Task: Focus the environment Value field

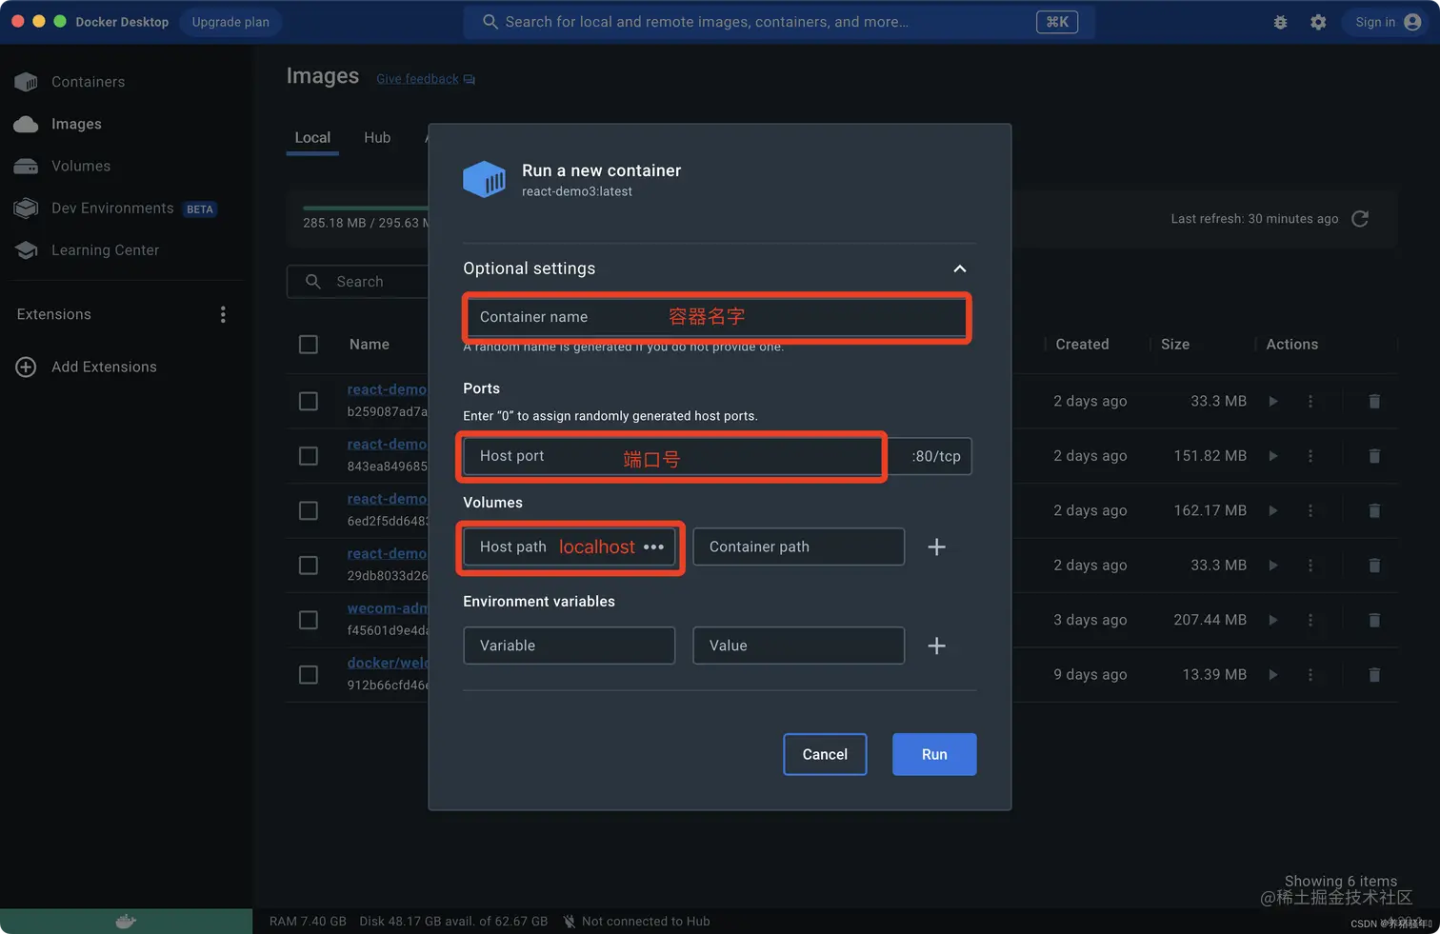Action: pos(798,646)
